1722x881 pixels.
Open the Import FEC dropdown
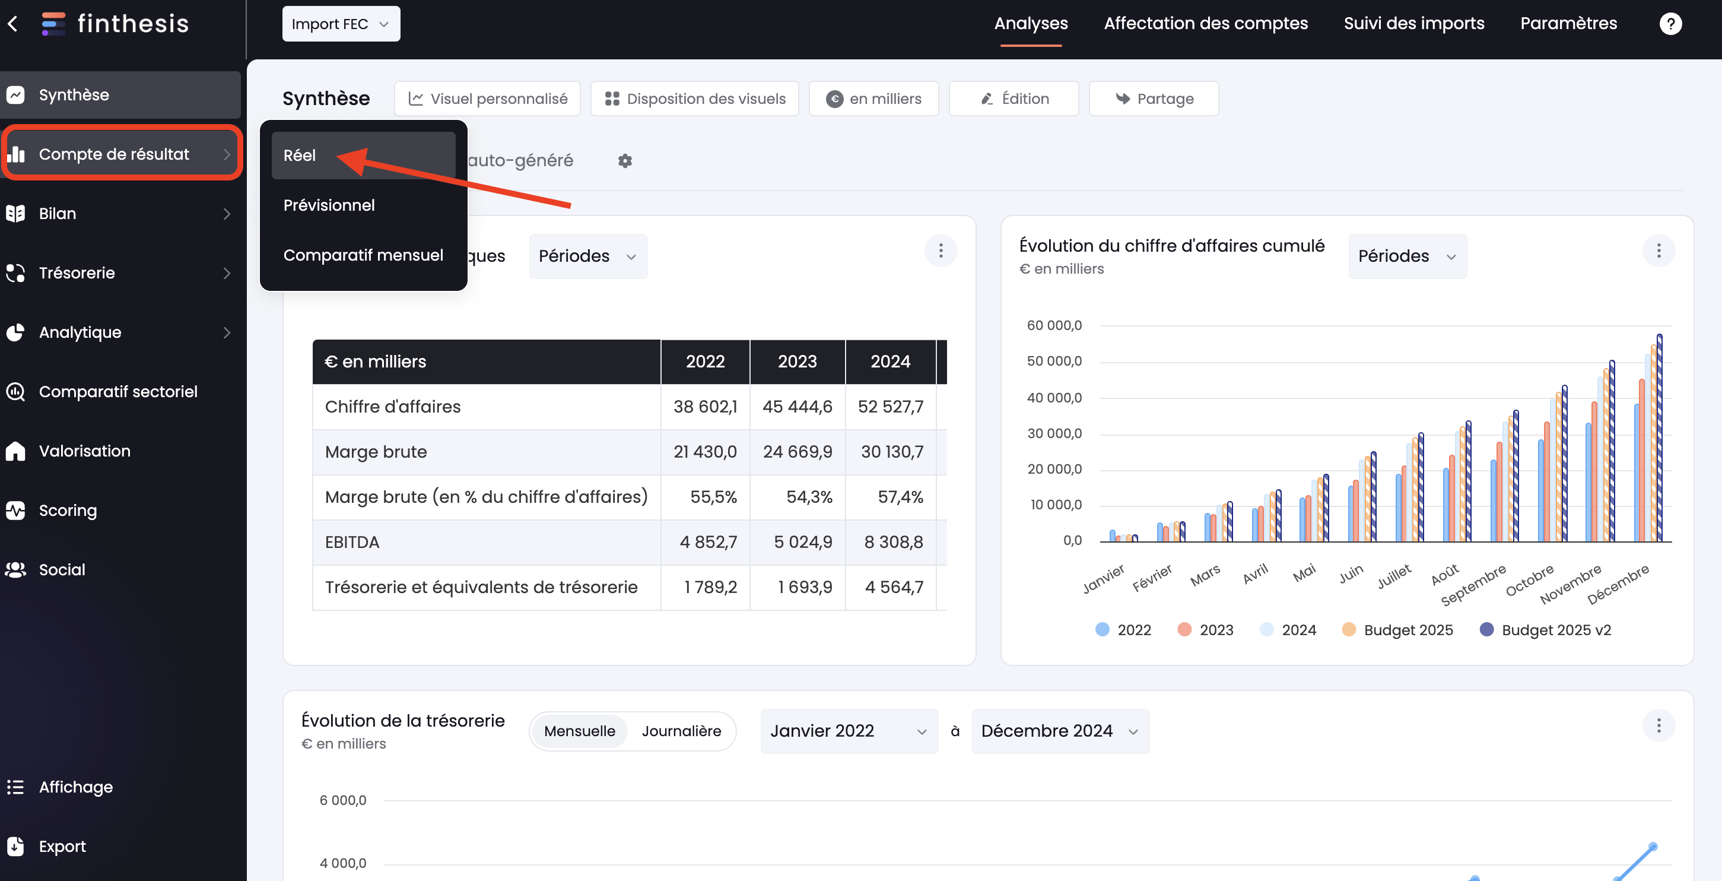point(341,24)
